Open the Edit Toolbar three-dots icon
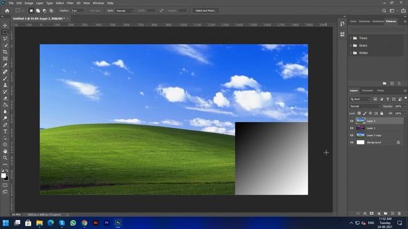The height and width of the screenshot is (229, 408). click(5, 164)
